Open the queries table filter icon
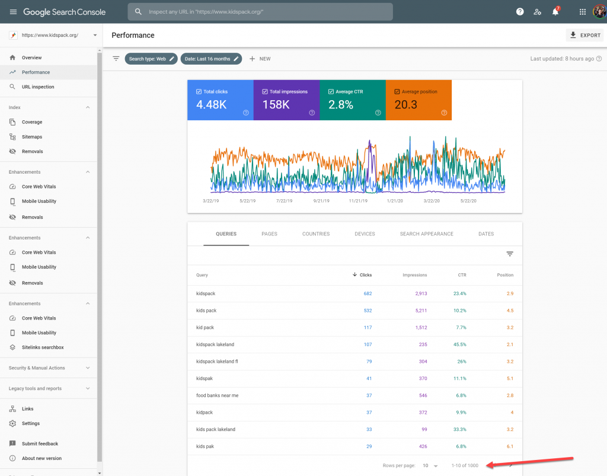Viewport: 607px width, 476px height. 510,254
